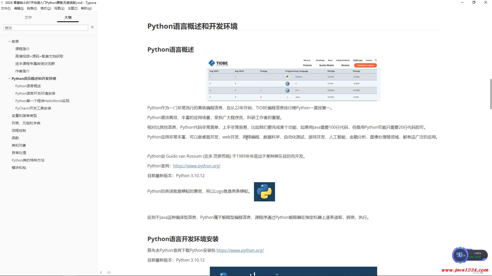
Task: Go to 列表、元组和字典 outline heading
Action: 26,123
